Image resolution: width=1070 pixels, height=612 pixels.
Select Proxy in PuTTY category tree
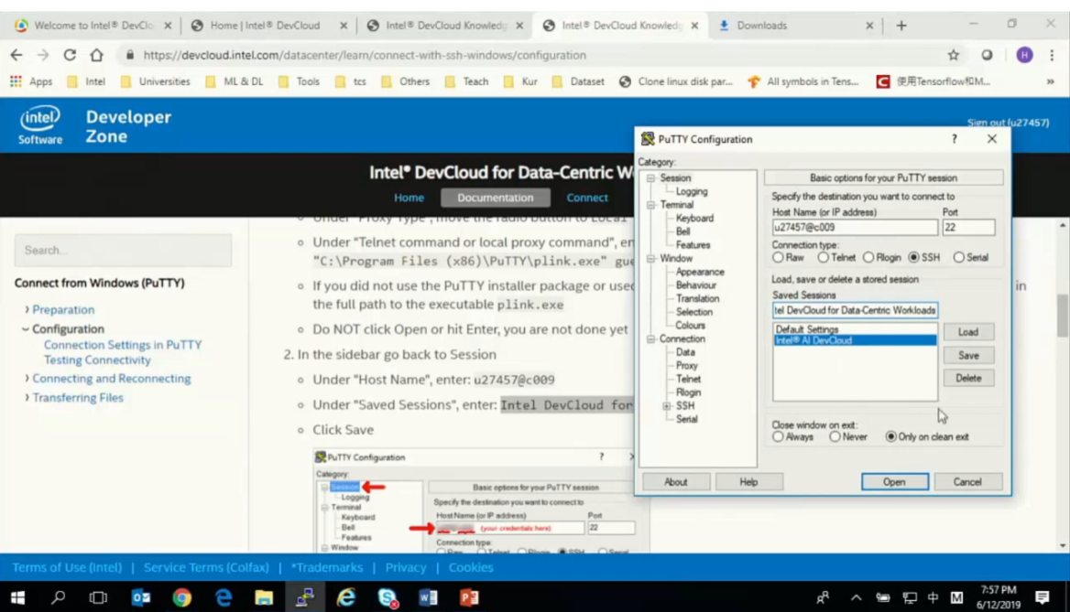pos(686,365)
